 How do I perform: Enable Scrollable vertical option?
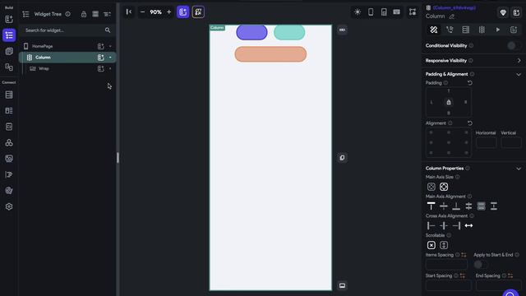[444, 245]
